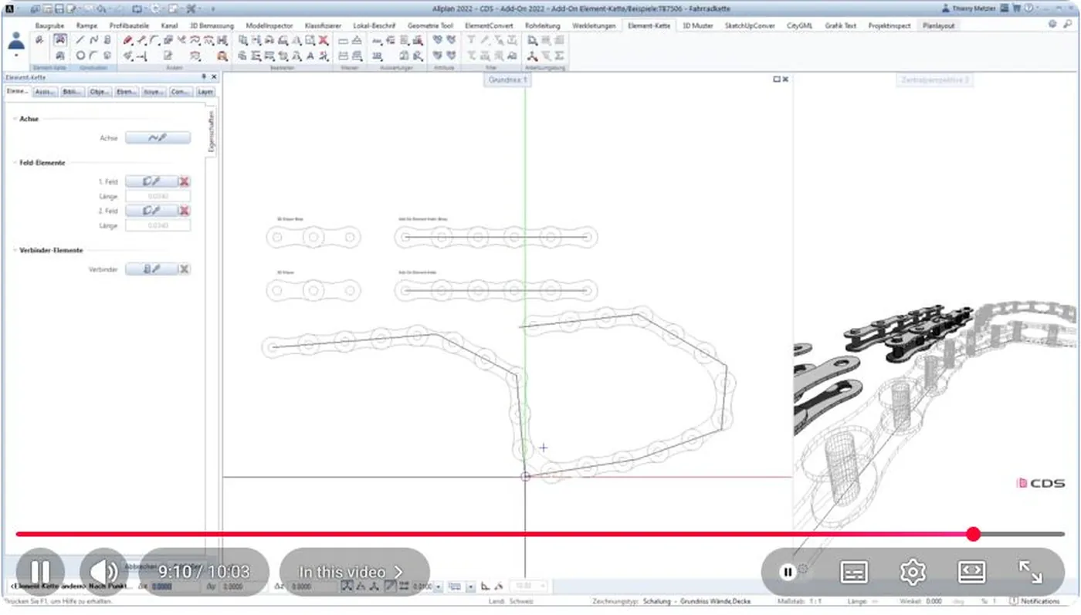Close the Element-Kette side panel
The image size is (1081, 615).
click(214, 77)
